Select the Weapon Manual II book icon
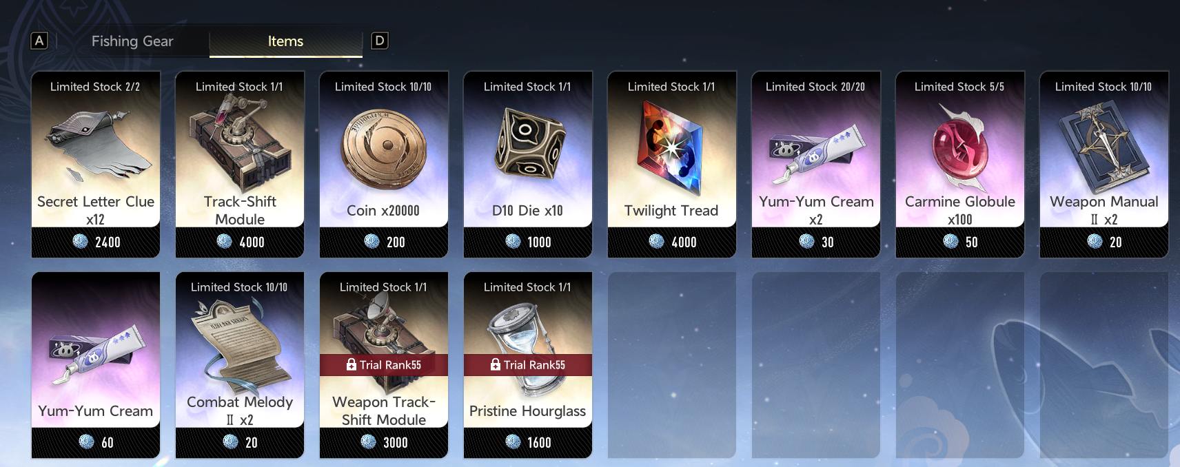The width and height of the screenshot is (1180, 467). (x=1103, y=146)
